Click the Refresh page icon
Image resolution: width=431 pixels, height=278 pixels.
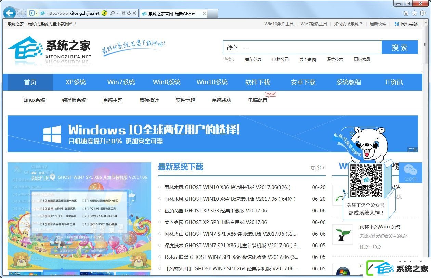pos(129,13)
